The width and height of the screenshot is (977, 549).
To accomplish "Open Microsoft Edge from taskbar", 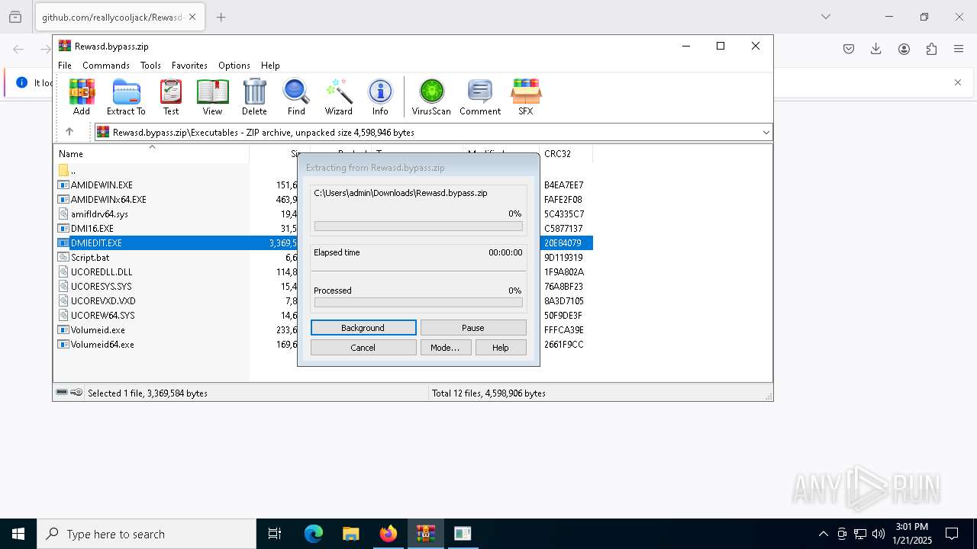I will (x=314, y=534).
